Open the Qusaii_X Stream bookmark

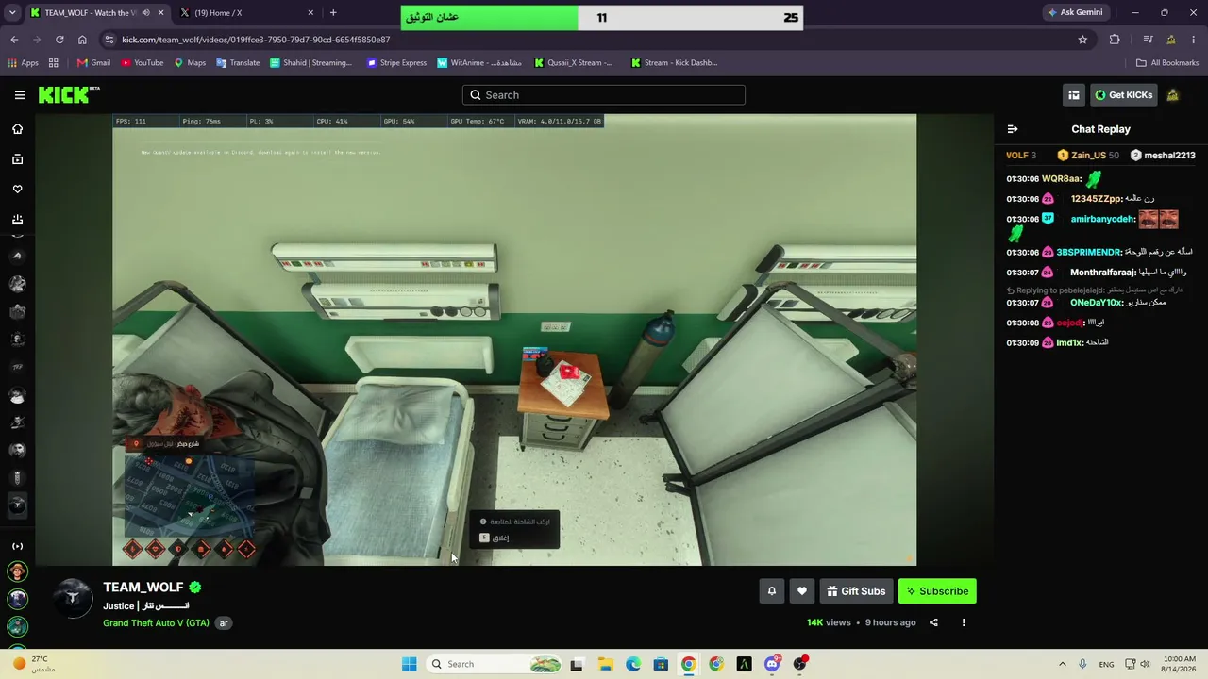[x=573, y=63]
